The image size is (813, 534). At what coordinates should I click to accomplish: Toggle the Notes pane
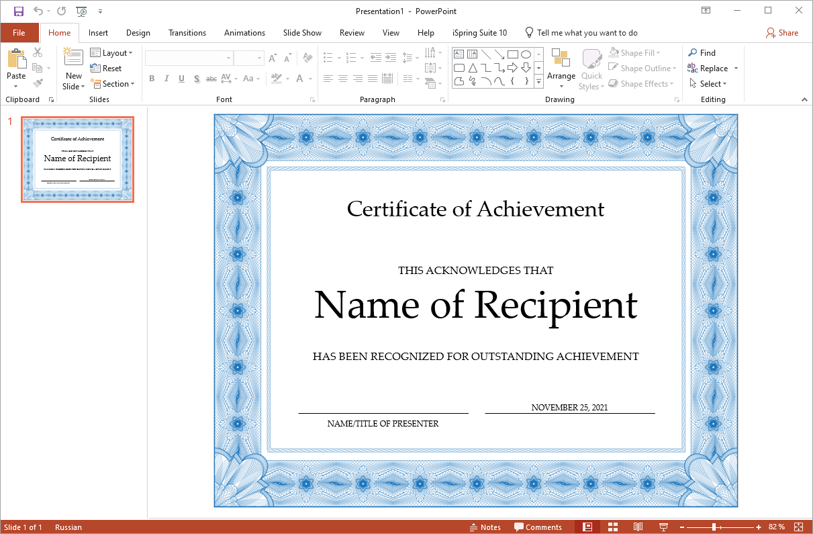[x=485, y=527]
